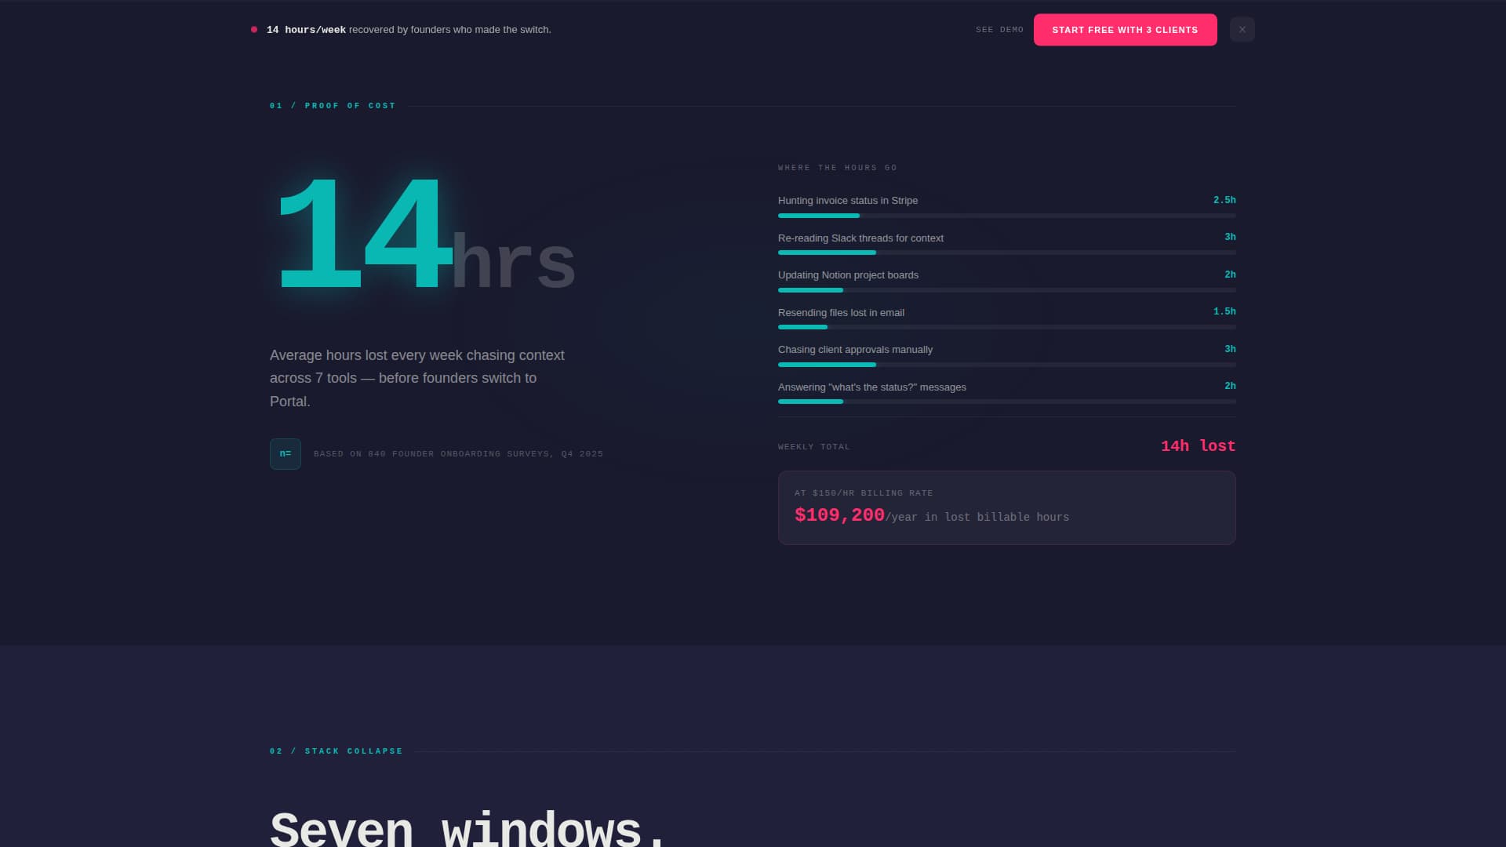Select the "Re-reading Slack threads for context" label

[x=860, y=238]
